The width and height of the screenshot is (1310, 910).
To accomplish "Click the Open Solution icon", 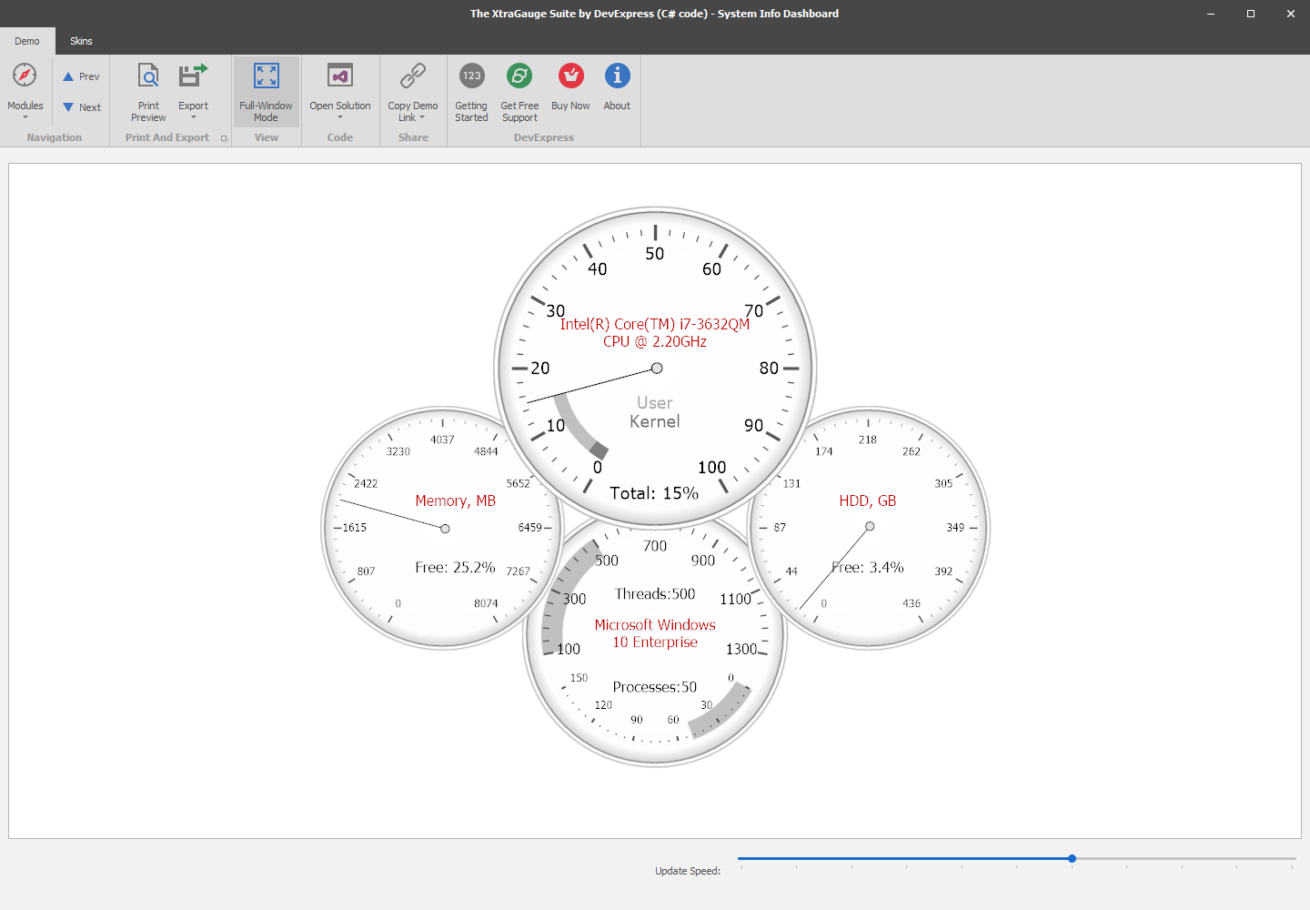I will [x=340, y=76].
